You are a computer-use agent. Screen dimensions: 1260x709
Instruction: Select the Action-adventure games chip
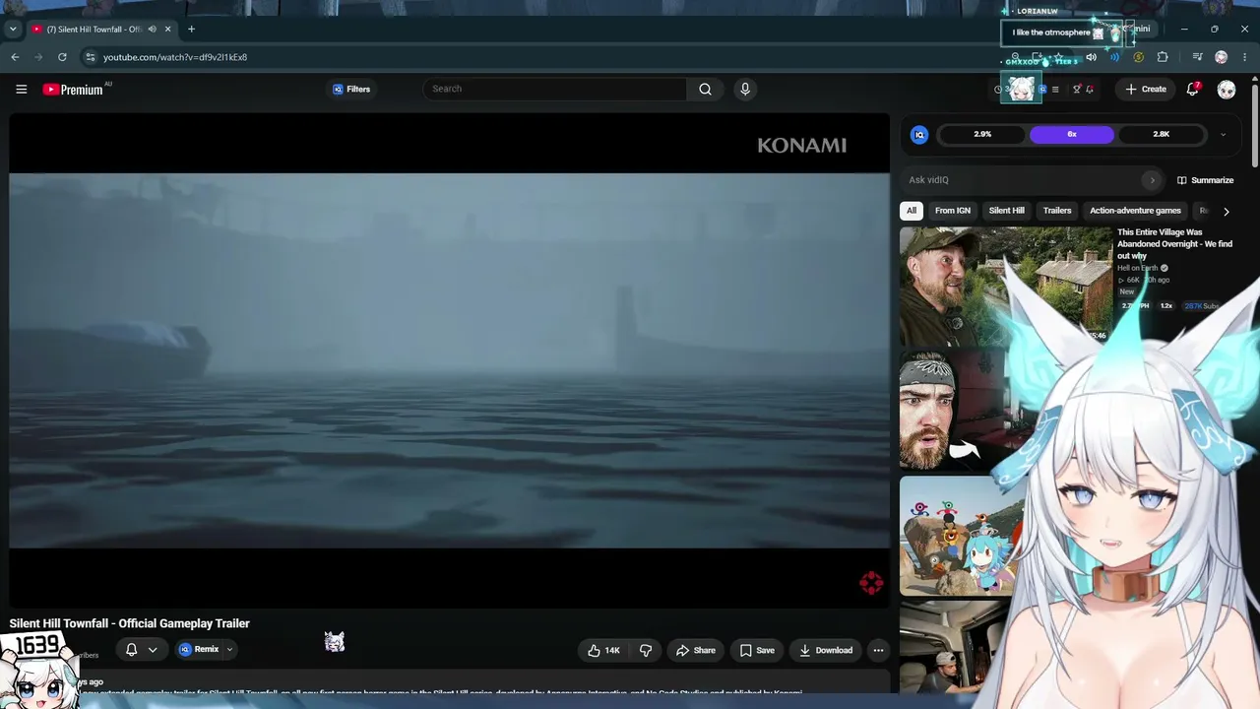click(x=1135, y=211)
